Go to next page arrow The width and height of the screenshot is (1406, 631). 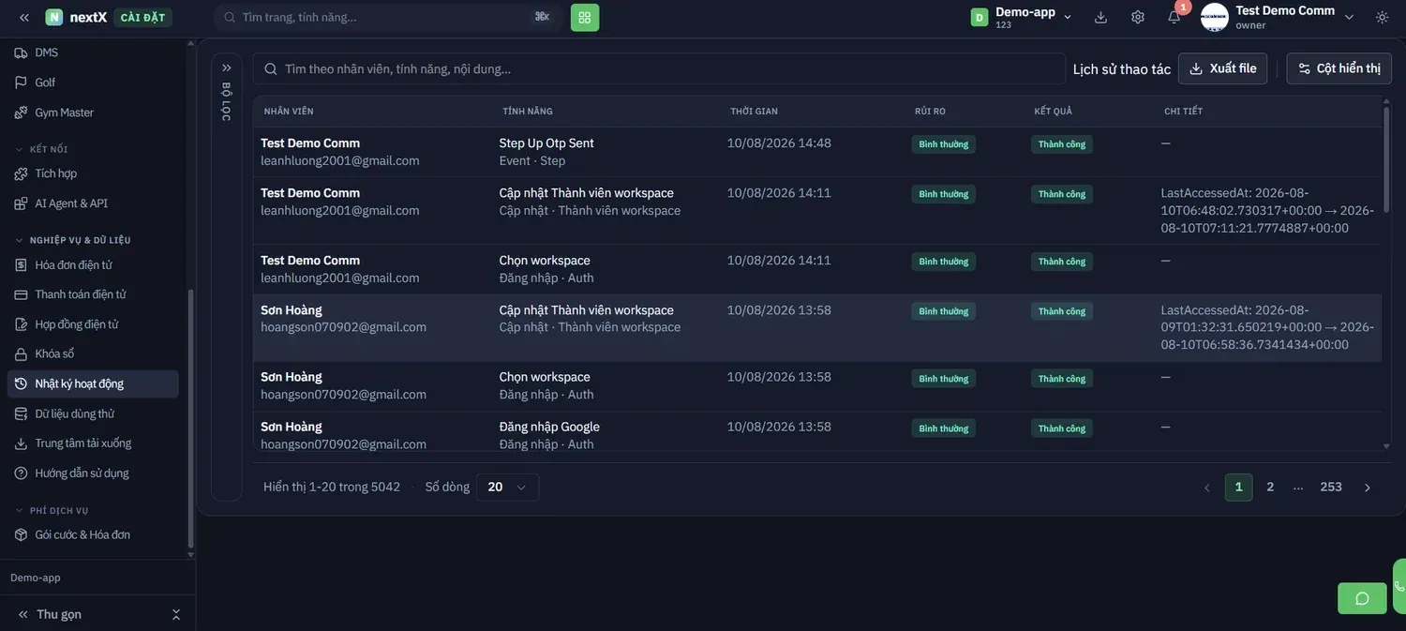(1367, 488)
